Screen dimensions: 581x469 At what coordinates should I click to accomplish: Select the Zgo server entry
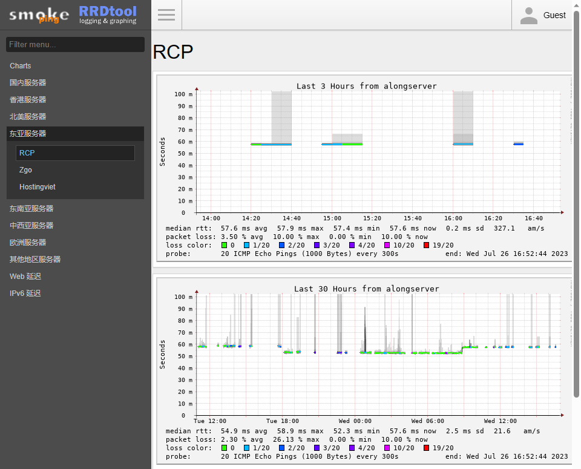point(25,170)
